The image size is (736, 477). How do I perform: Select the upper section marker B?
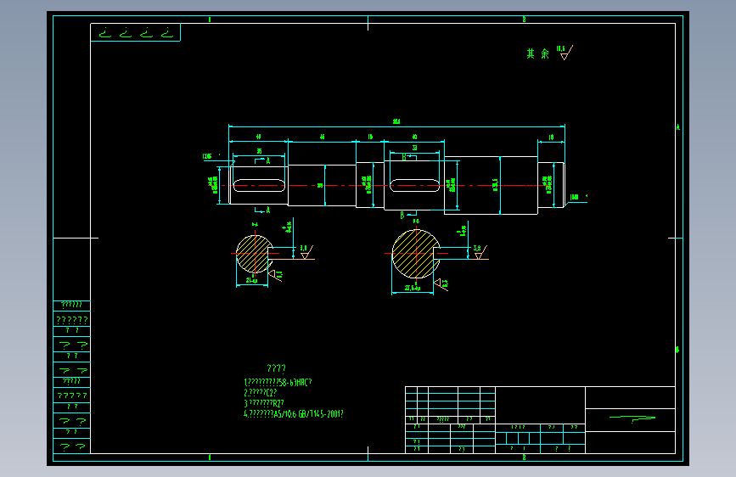click(404, 157)
